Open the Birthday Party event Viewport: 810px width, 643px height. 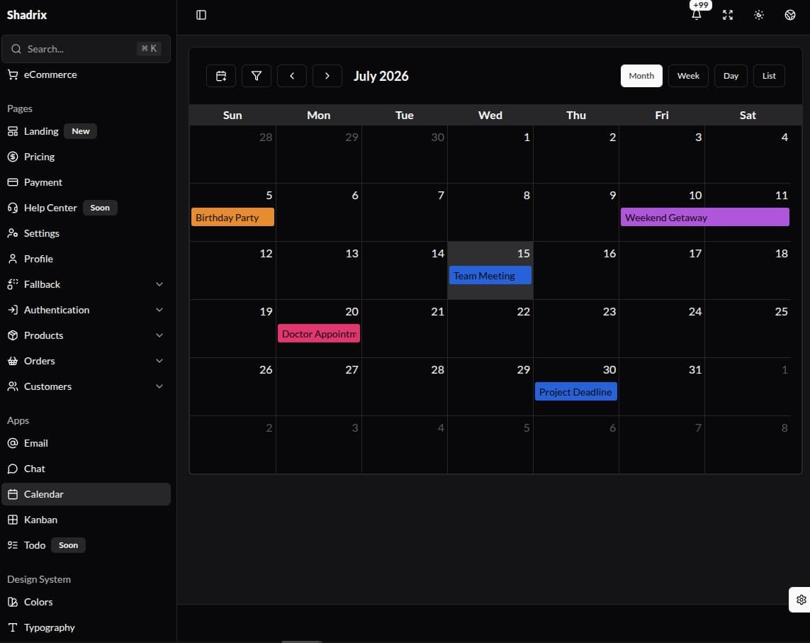(x=232, y=217)
